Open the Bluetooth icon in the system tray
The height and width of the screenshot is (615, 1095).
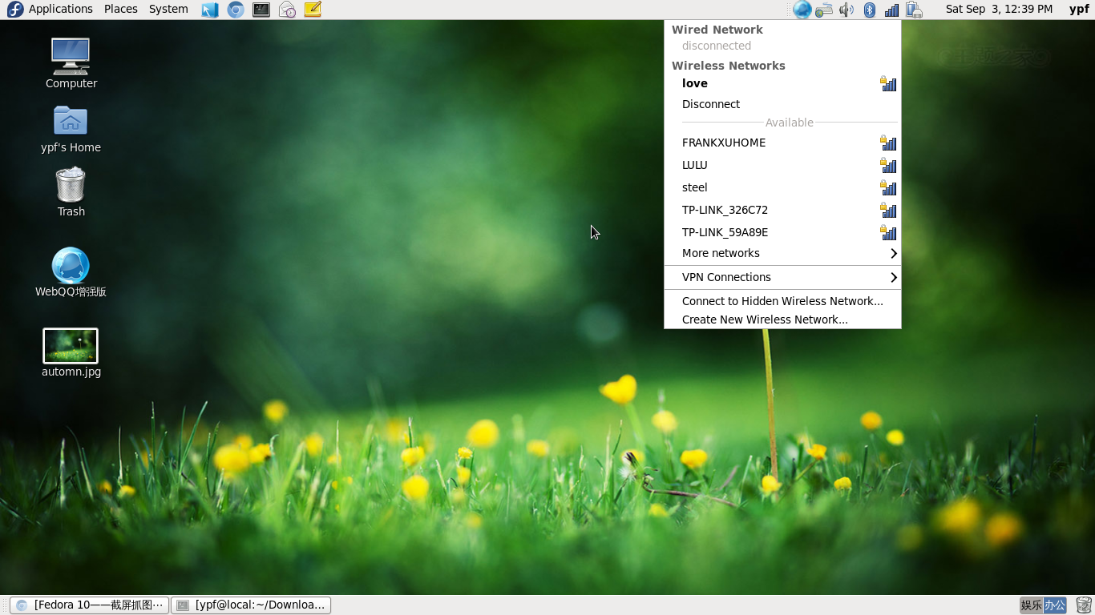click(870, 9)
